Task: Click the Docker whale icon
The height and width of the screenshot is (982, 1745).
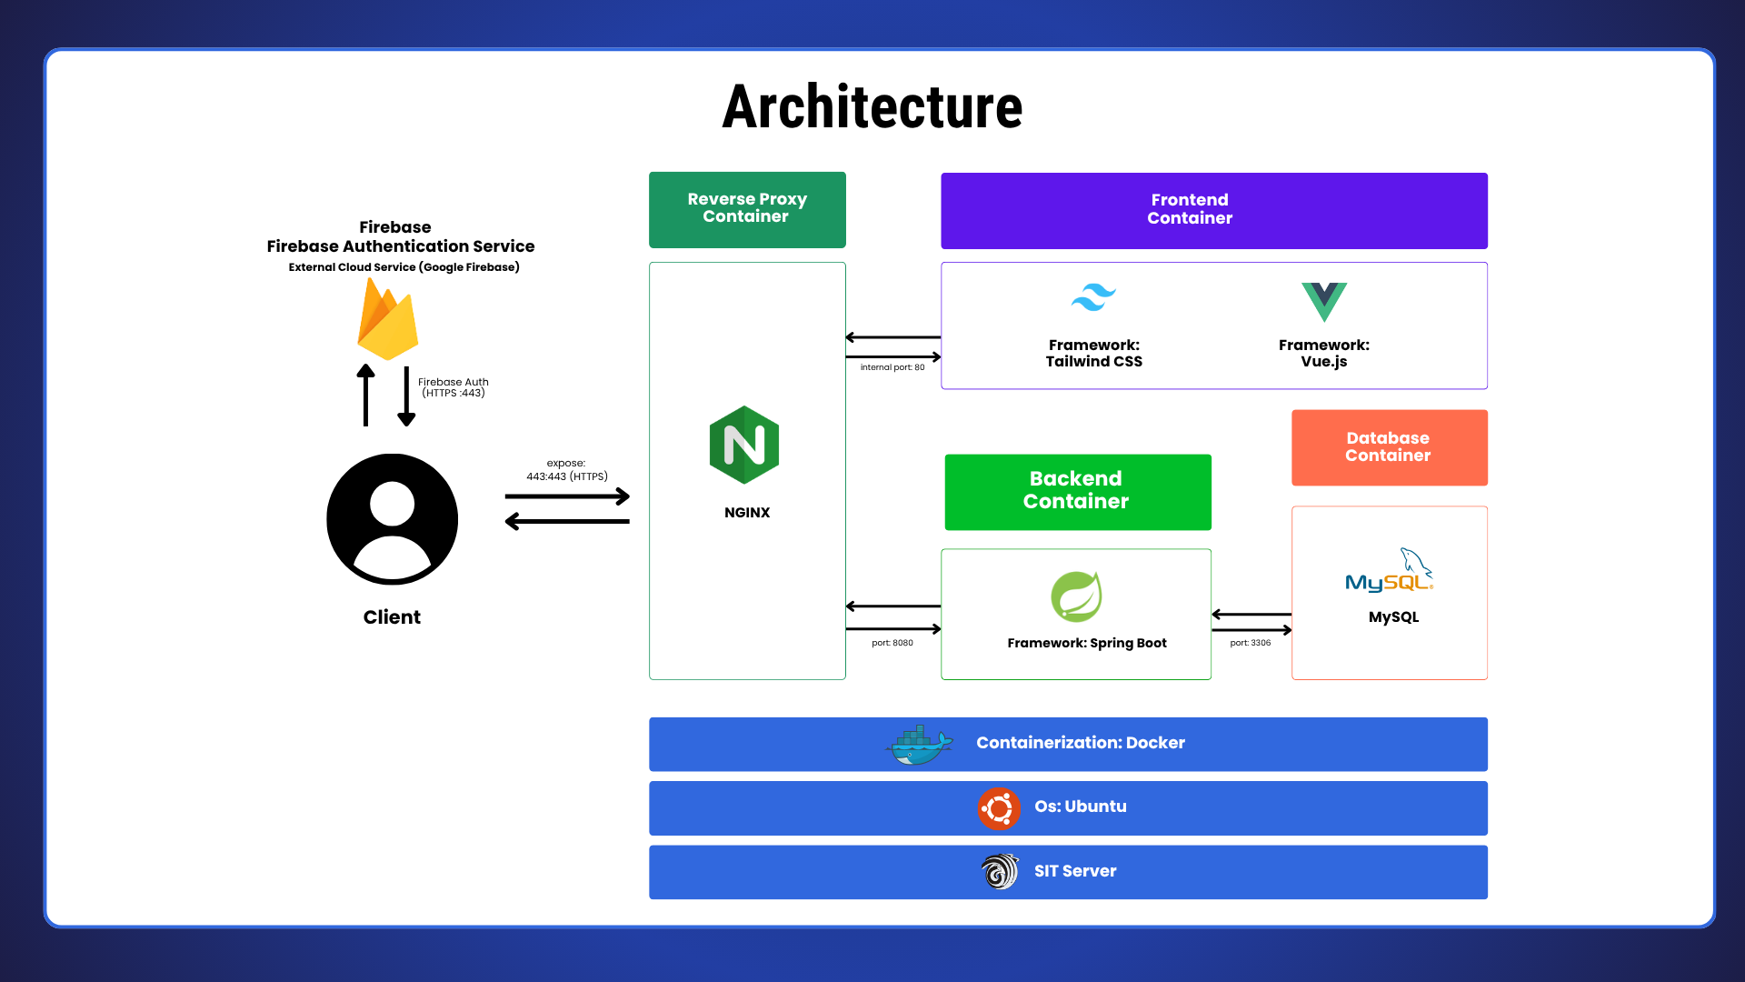Action: click(x=919, y=745)
